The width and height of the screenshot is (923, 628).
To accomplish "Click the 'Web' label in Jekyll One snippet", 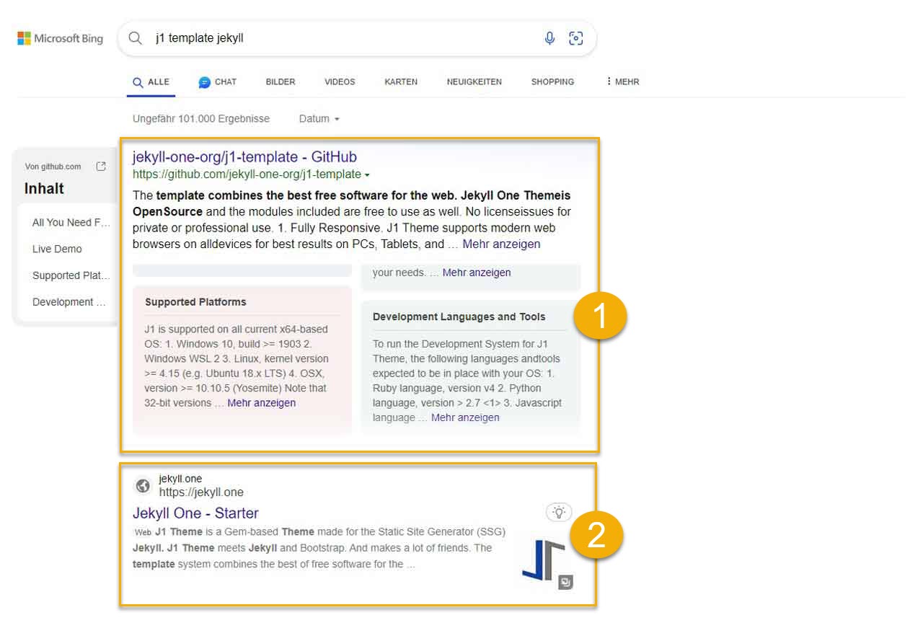I will point(143,532).
